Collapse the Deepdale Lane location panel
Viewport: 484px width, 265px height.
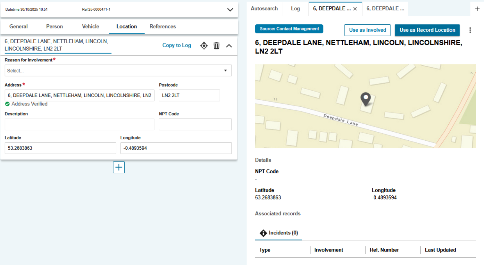tap(229, 46)
